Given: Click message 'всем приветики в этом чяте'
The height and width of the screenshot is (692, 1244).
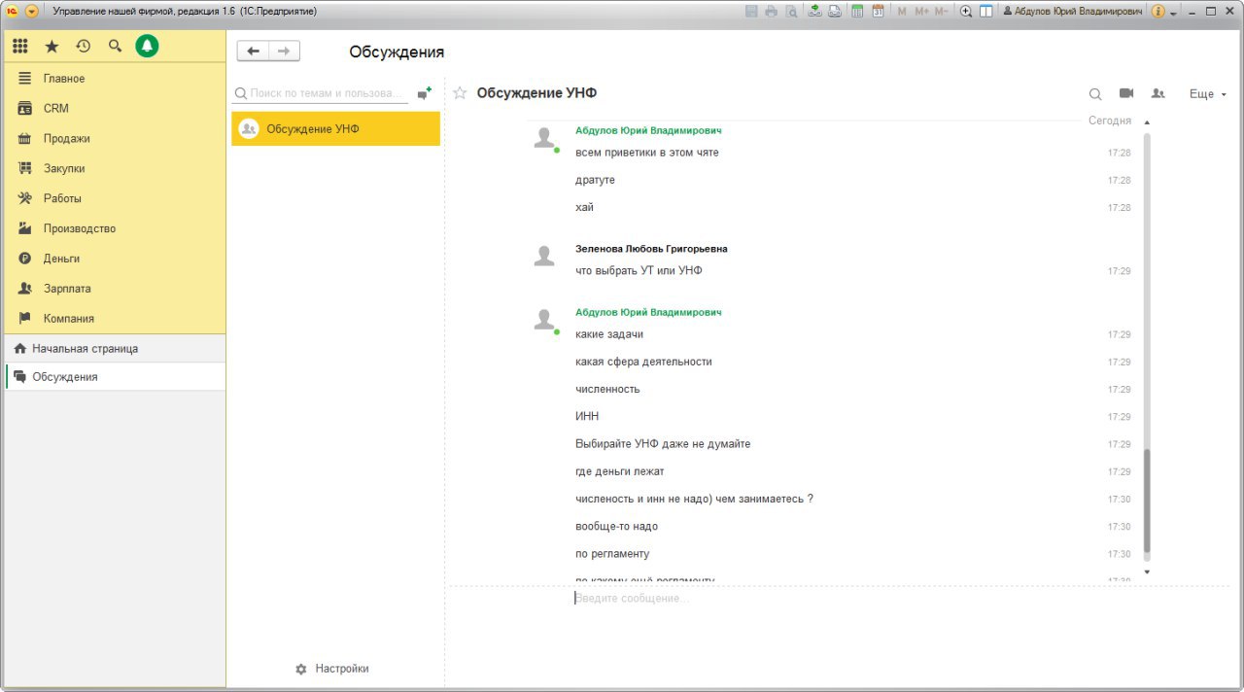Looking at the screenshot, I should tap(647, 153).
